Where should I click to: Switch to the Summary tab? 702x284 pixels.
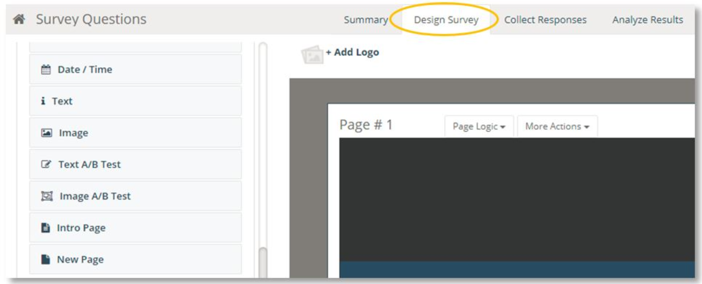click(x=365, y=20)
